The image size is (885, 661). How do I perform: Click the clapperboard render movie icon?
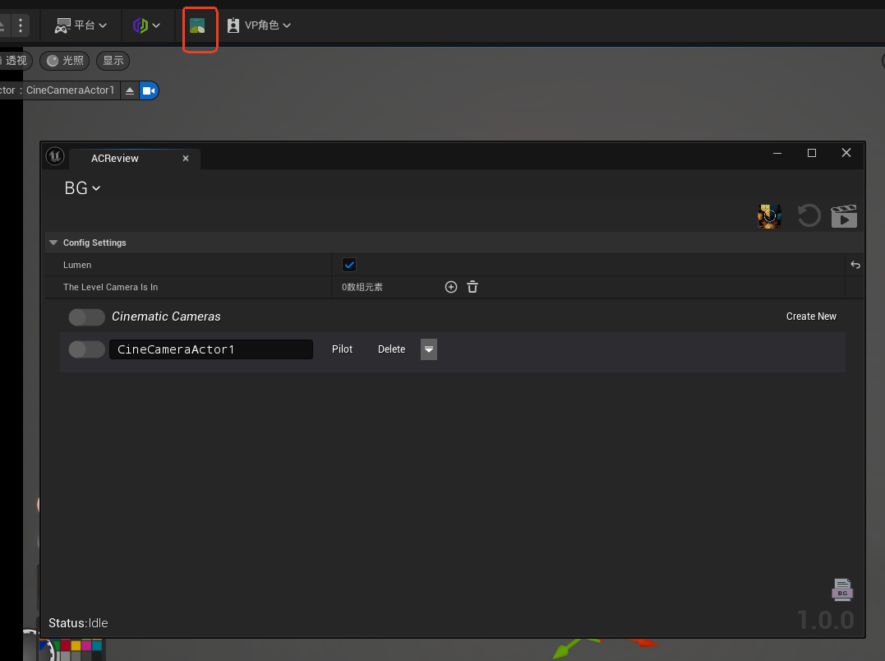[x=844, y=216]
